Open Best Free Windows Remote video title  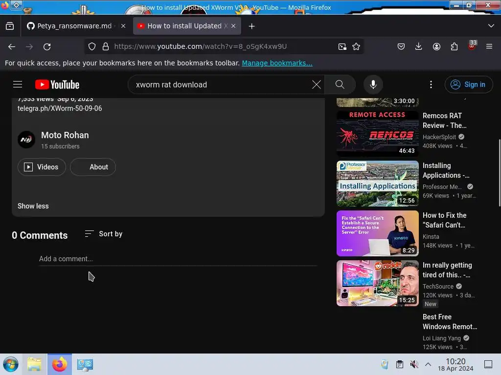pyautogui.click(x=450, y=322)
